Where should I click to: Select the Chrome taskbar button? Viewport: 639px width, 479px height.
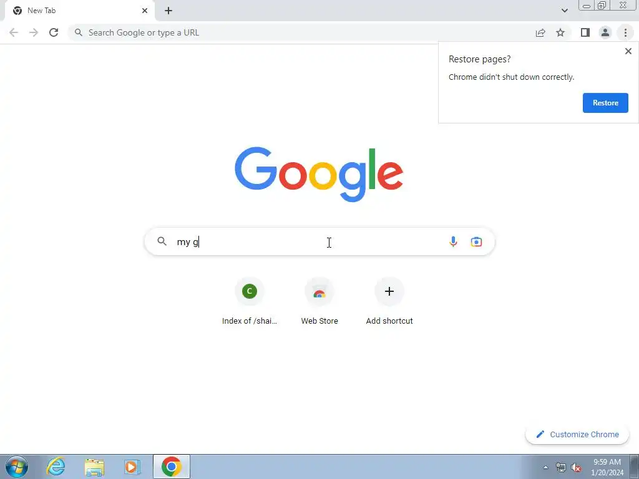pos(172,467)
